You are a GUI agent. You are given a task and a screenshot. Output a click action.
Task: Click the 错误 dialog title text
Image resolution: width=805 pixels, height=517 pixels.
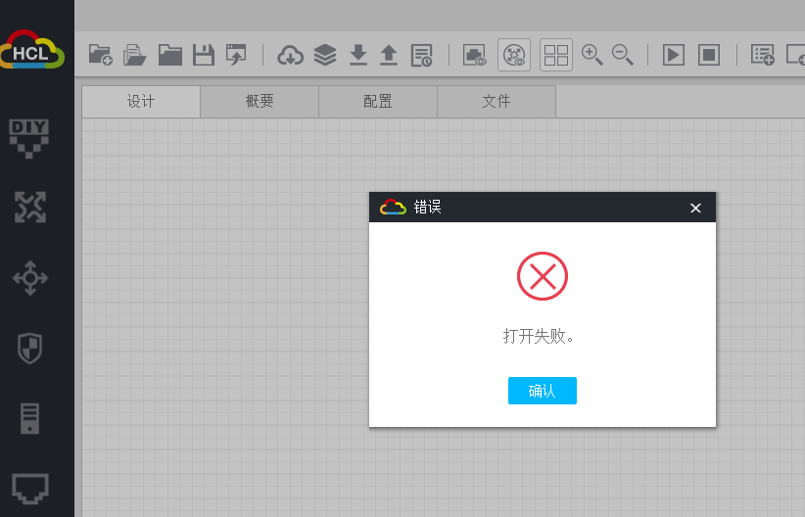click(427, 207)
